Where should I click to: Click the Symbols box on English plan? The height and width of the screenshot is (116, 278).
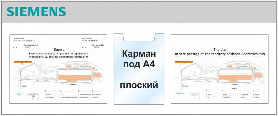pyautogui.click(x=194, y=96)
